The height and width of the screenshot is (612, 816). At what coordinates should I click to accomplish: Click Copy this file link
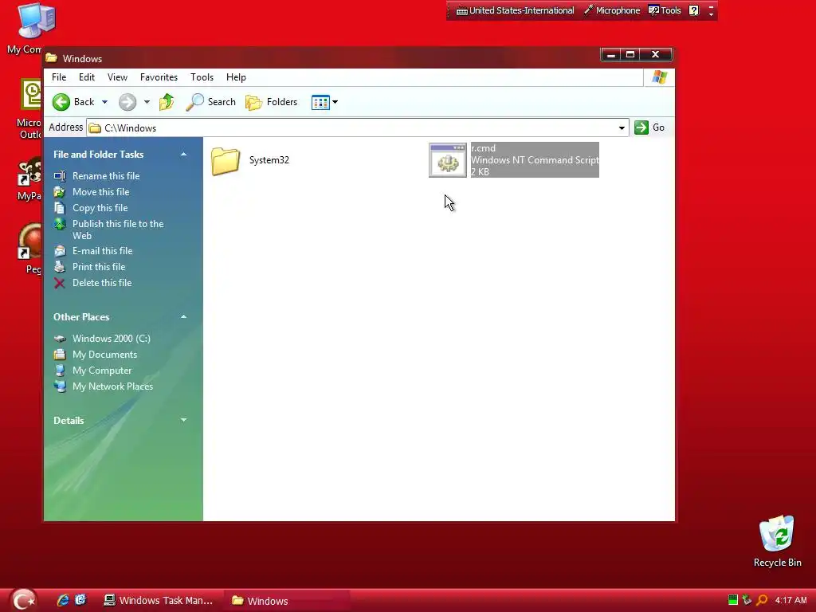point(100,208)
